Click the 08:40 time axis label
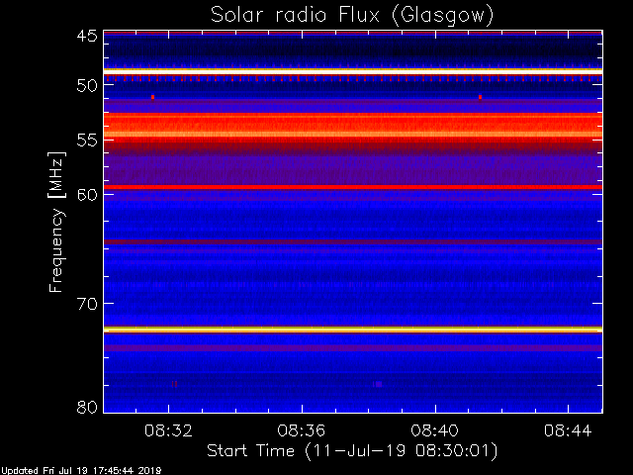Screen dimensions: 633x475 pos(435,431)
